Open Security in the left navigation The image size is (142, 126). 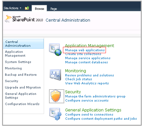click(x=12, y=81)
